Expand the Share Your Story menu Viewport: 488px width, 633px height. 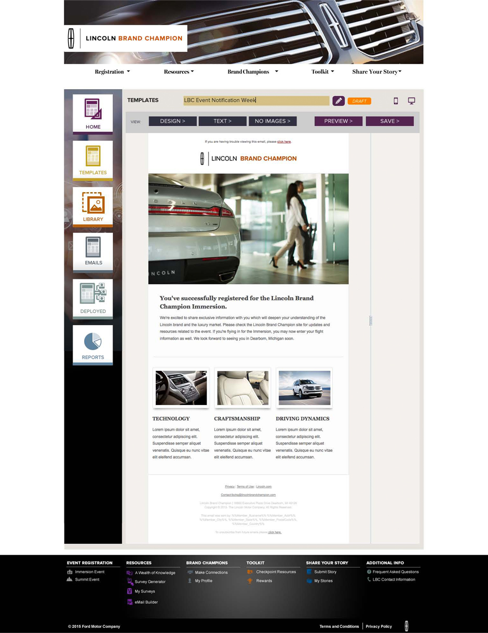pos(377,72)
